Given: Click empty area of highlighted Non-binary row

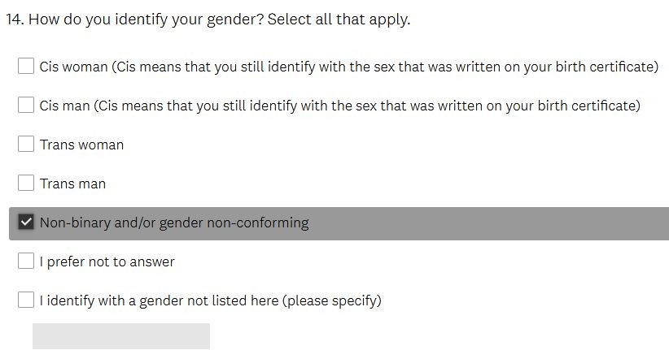Looking at the screenshot, I should [488, 223].
